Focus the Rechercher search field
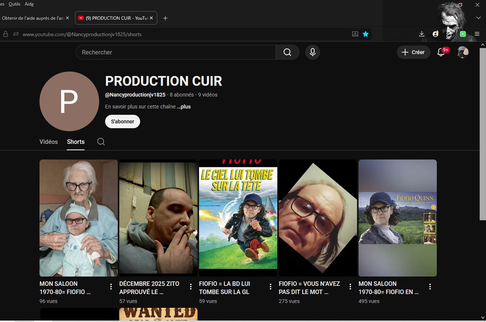 pos(175,53)
